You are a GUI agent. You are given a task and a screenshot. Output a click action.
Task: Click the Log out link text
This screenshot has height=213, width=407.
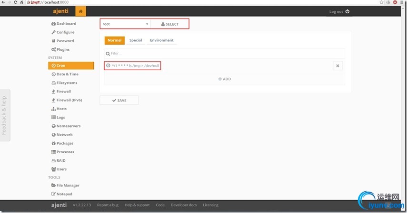click(x=336, y=12)
